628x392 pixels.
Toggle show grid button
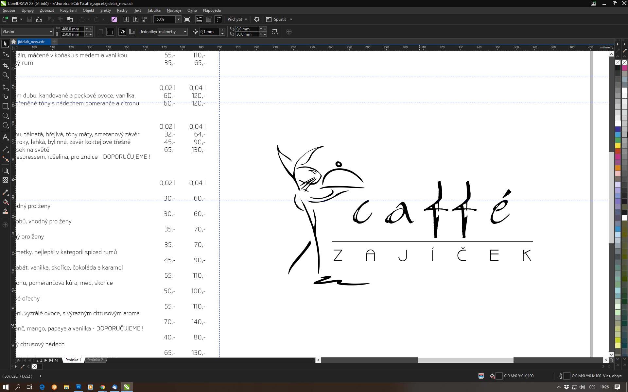(209, 19)
